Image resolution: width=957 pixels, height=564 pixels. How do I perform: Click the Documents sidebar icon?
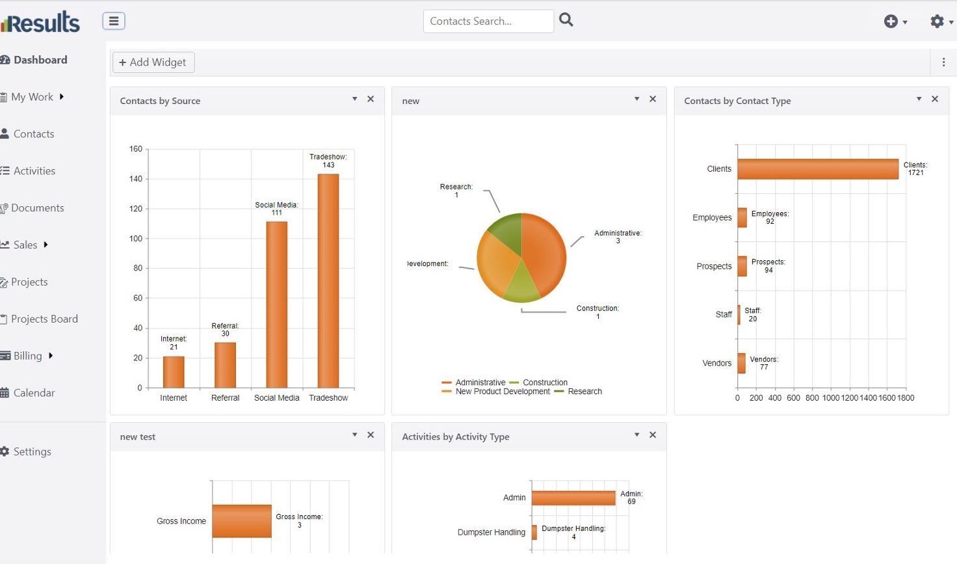(5, 208)
